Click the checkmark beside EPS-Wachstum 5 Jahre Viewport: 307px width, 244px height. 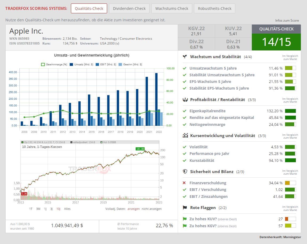pos(184,82)
